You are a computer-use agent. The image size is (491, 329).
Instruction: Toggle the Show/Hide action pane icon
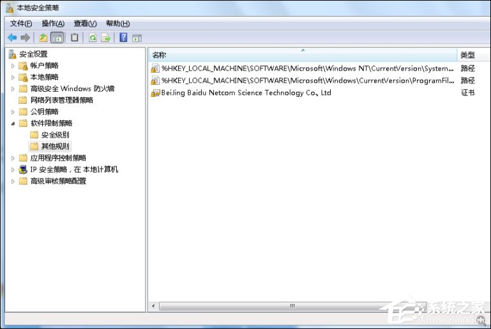pyautogui.click(x=137, y=38)
